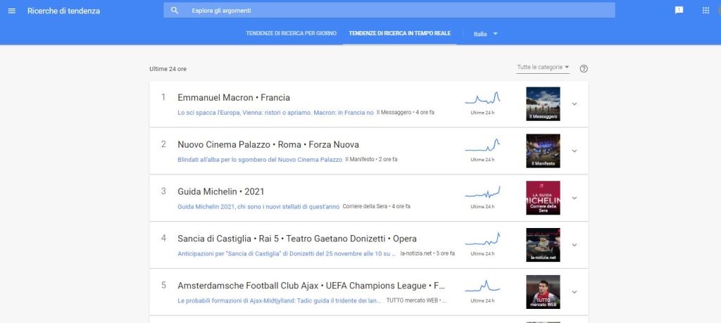Image resolution: width=721 pixels, height=323 pixels.
Task: Open the send feedback icon
Action: point(679,11)
